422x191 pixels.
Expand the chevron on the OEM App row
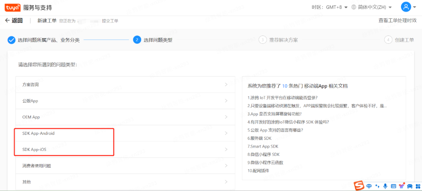click(x=226, y=117)
